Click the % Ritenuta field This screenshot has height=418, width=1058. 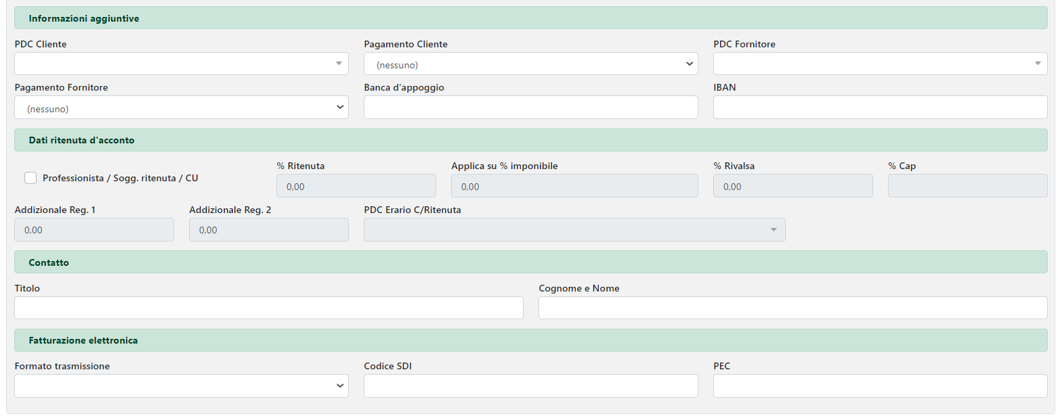356,186
